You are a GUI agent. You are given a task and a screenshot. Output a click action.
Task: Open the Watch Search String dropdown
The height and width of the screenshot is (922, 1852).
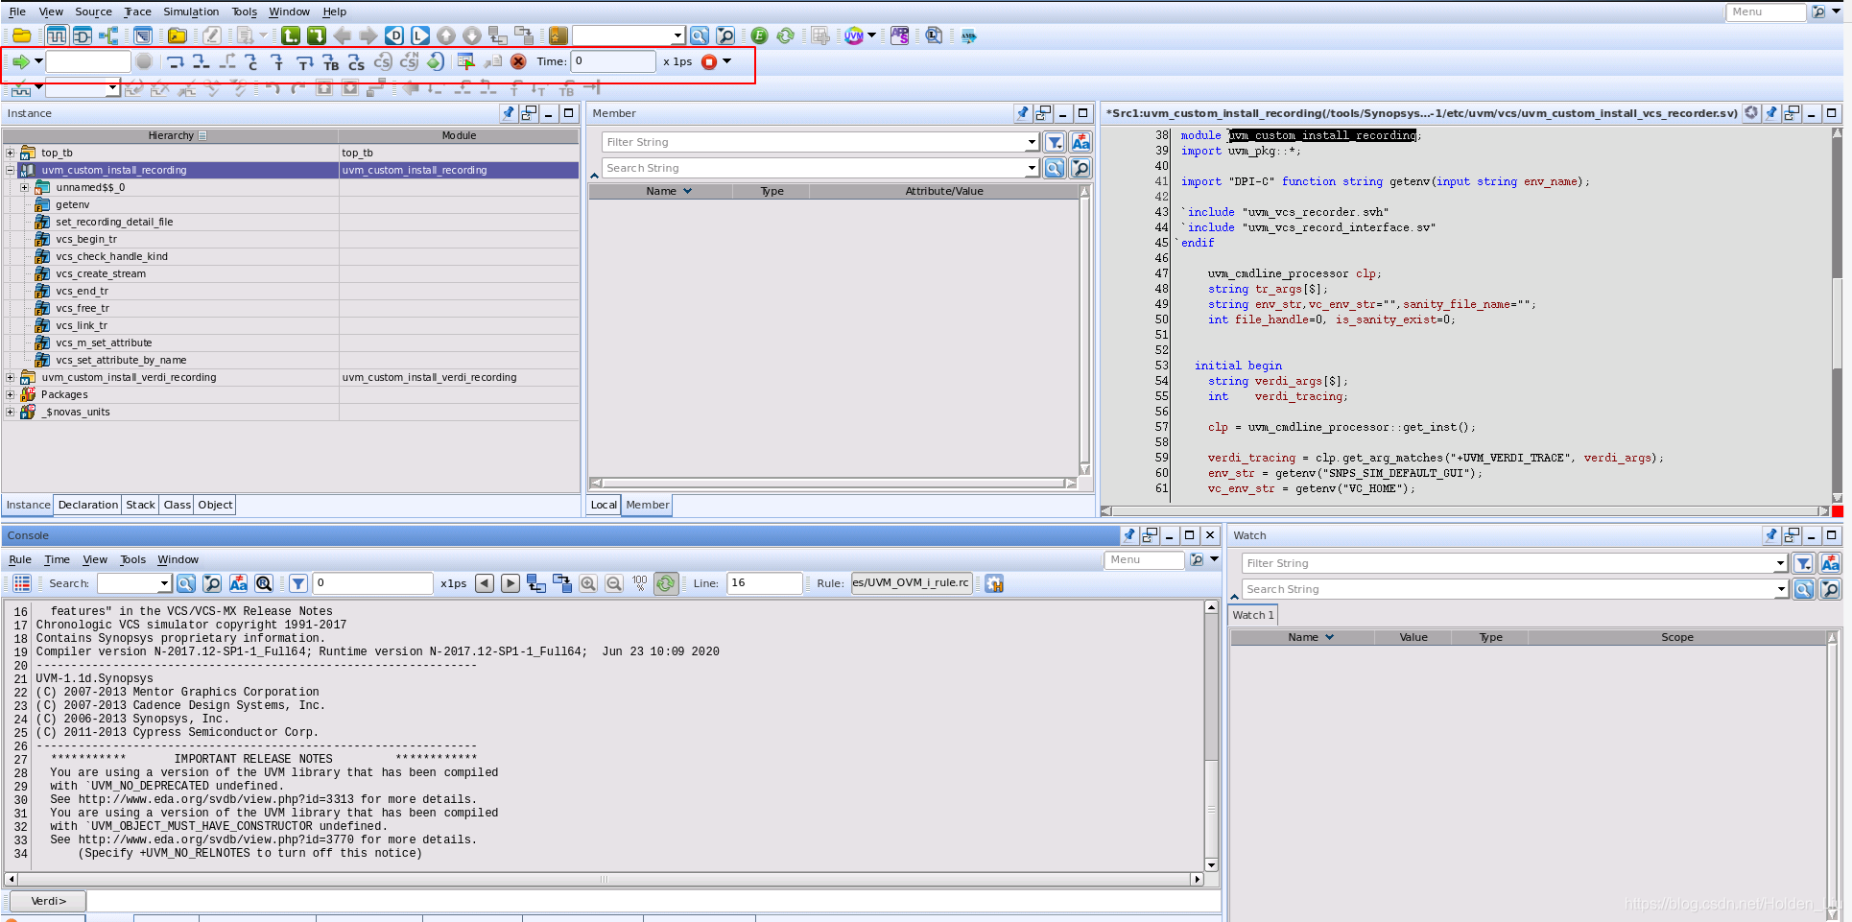click(x=1781, y=589)
